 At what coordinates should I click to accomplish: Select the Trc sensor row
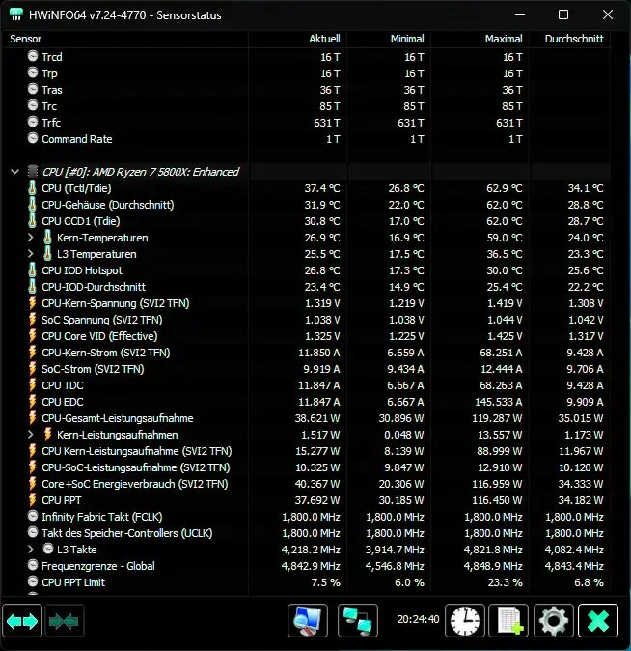coord(307,106)
